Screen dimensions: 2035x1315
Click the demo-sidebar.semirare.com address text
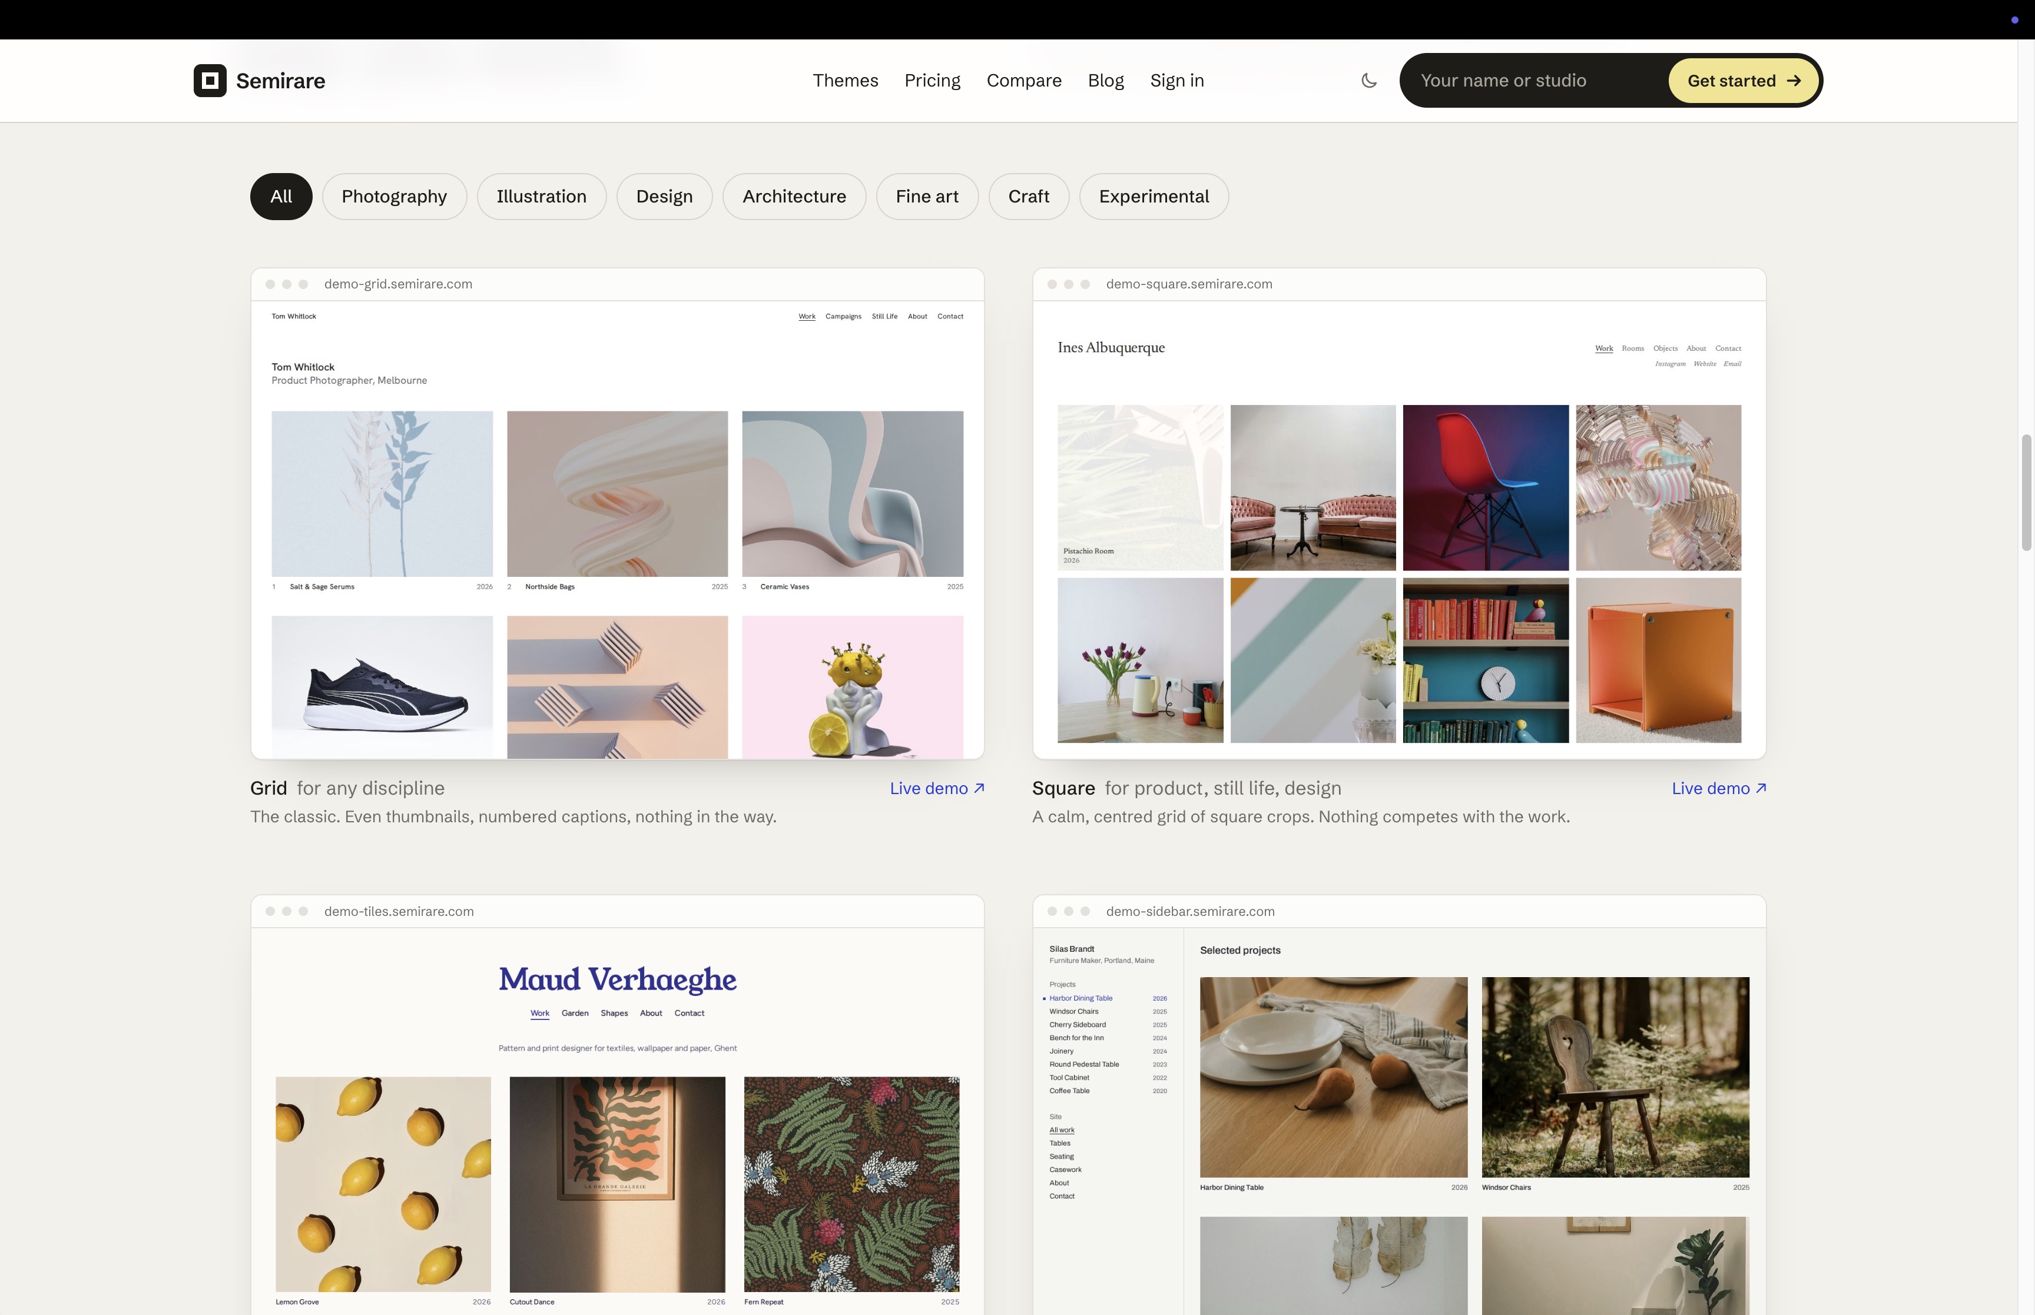(1191, 911)
